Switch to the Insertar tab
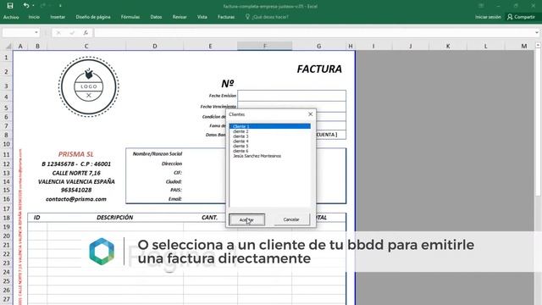Viewport: 542px width, 305px height. click(58, 17)
